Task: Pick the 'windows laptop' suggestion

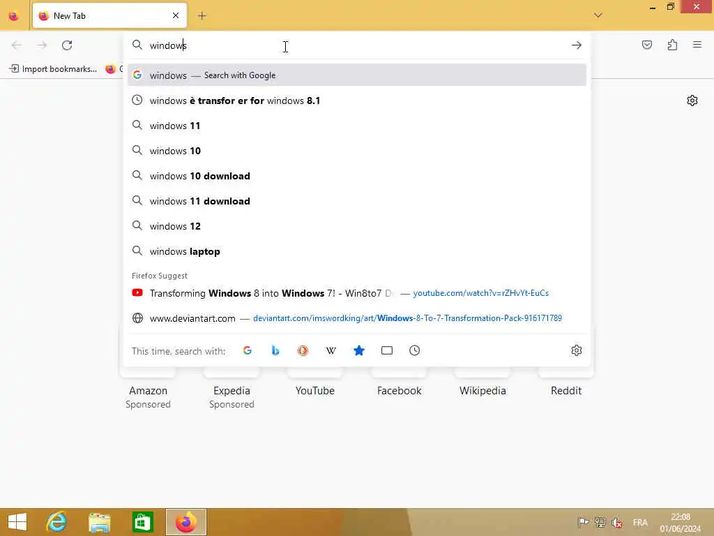Action: tap(356, 251)
